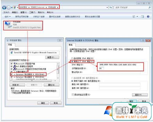Expand the view options dropdown arrow
This screenshot has width=153, height=122.
point(137,17)
